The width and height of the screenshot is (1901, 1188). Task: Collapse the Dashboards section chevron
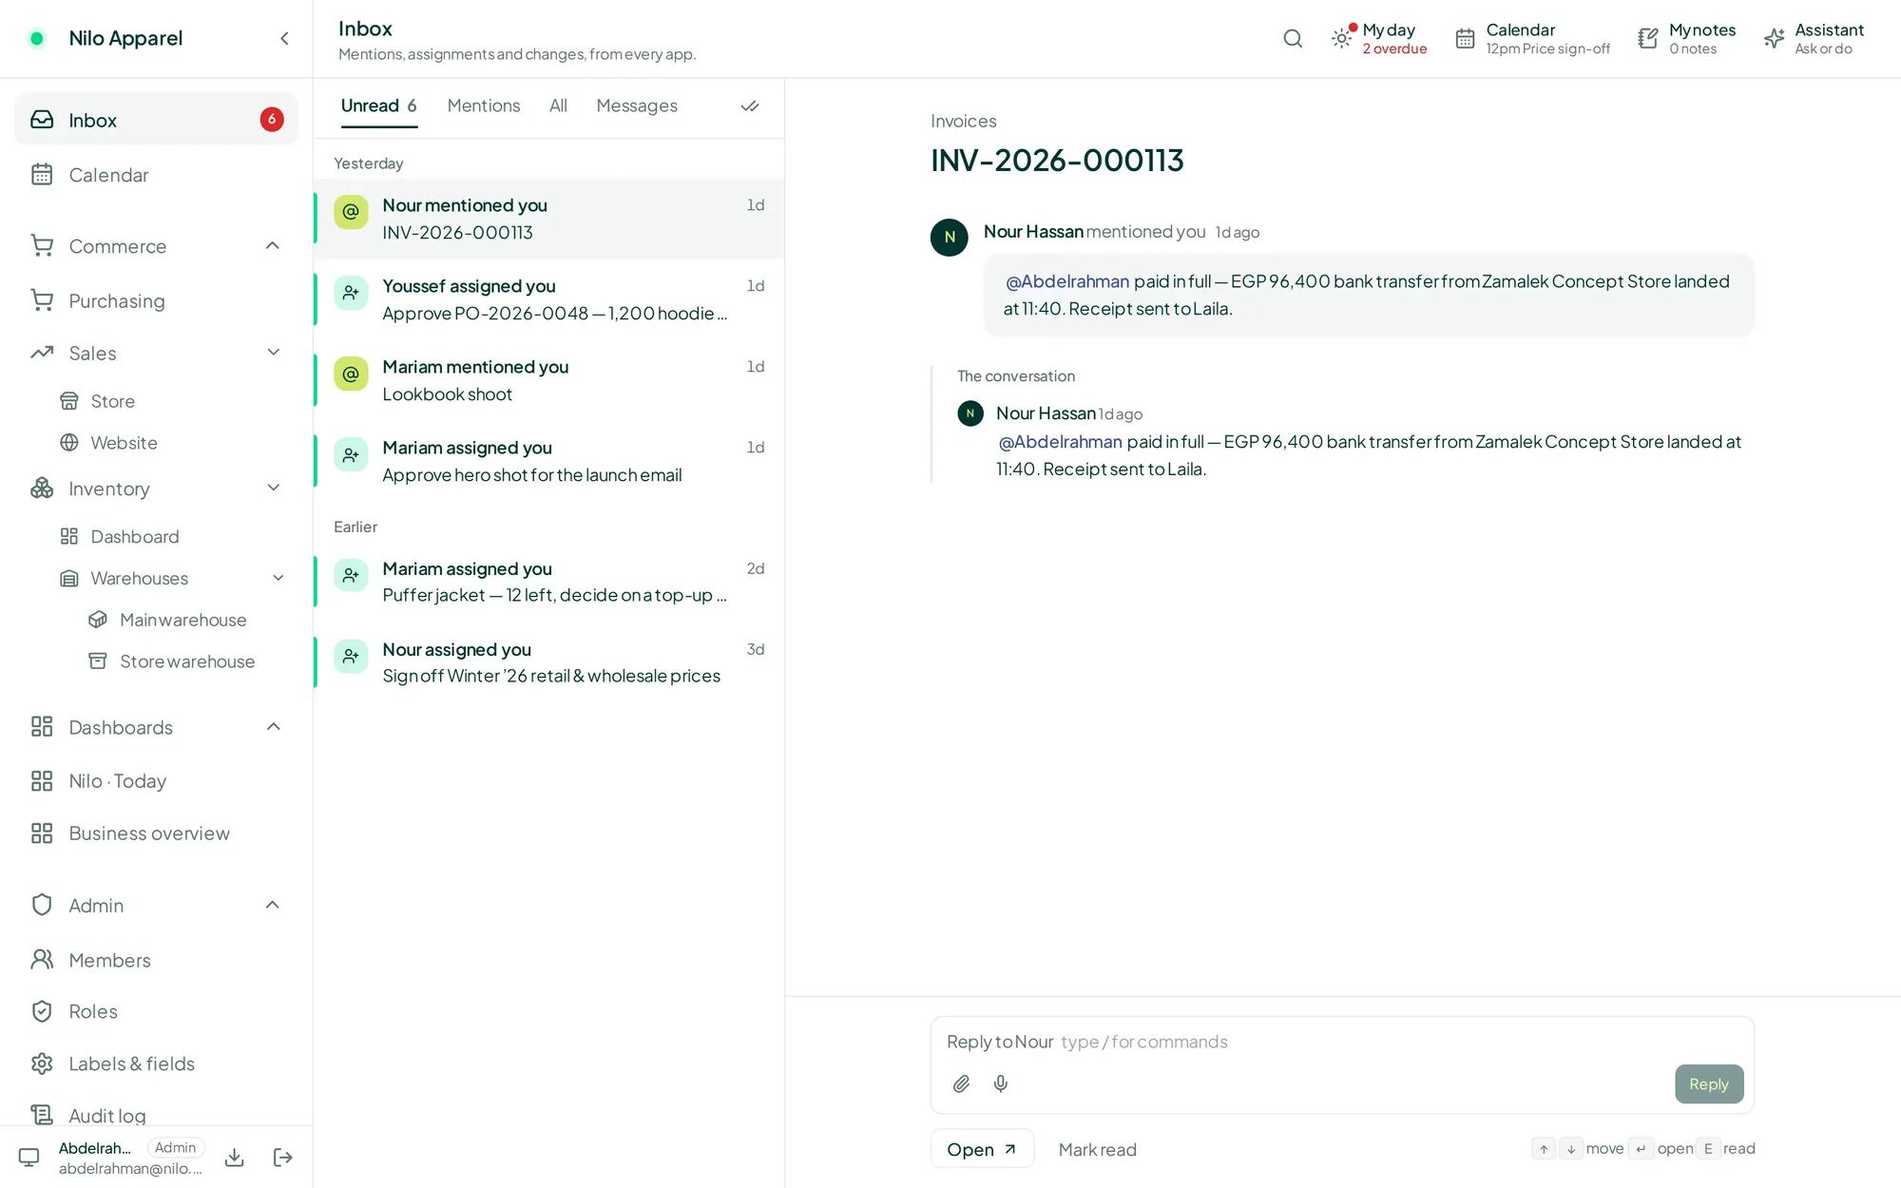[x=274, y=727]
